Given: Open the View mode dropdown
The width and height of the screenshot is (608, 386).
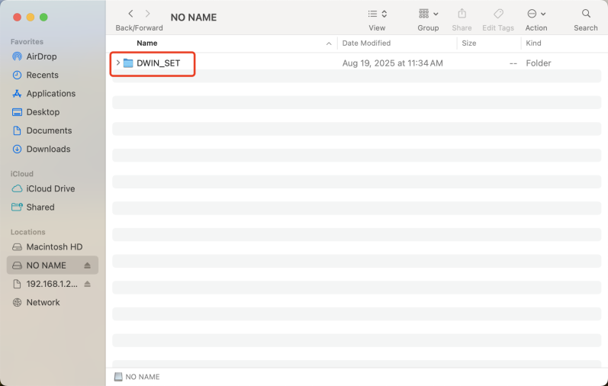Looking at the screenshot, I should pos(377,14).
